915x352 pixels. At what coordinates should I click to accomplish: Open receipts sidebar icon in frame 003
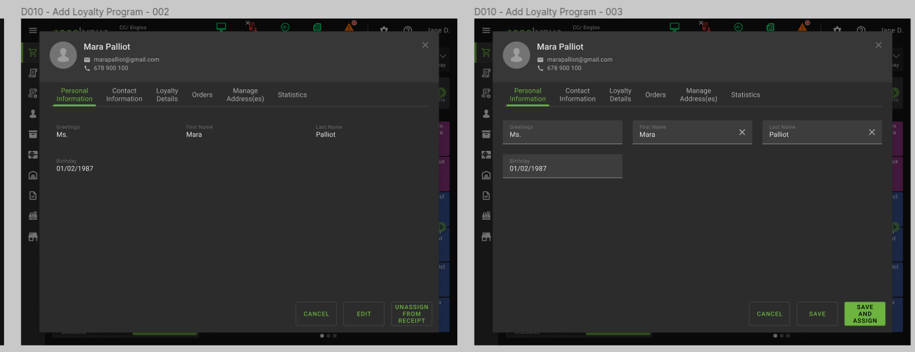point(486,73)
